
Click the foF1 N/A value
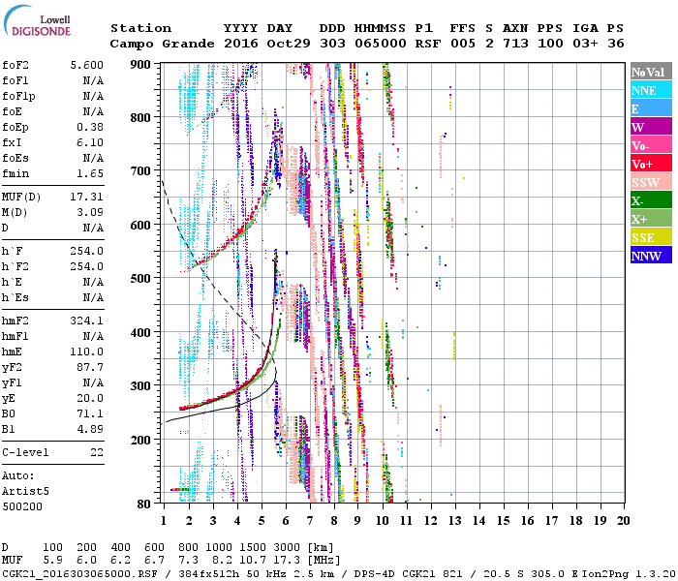(x=93, y=80)
